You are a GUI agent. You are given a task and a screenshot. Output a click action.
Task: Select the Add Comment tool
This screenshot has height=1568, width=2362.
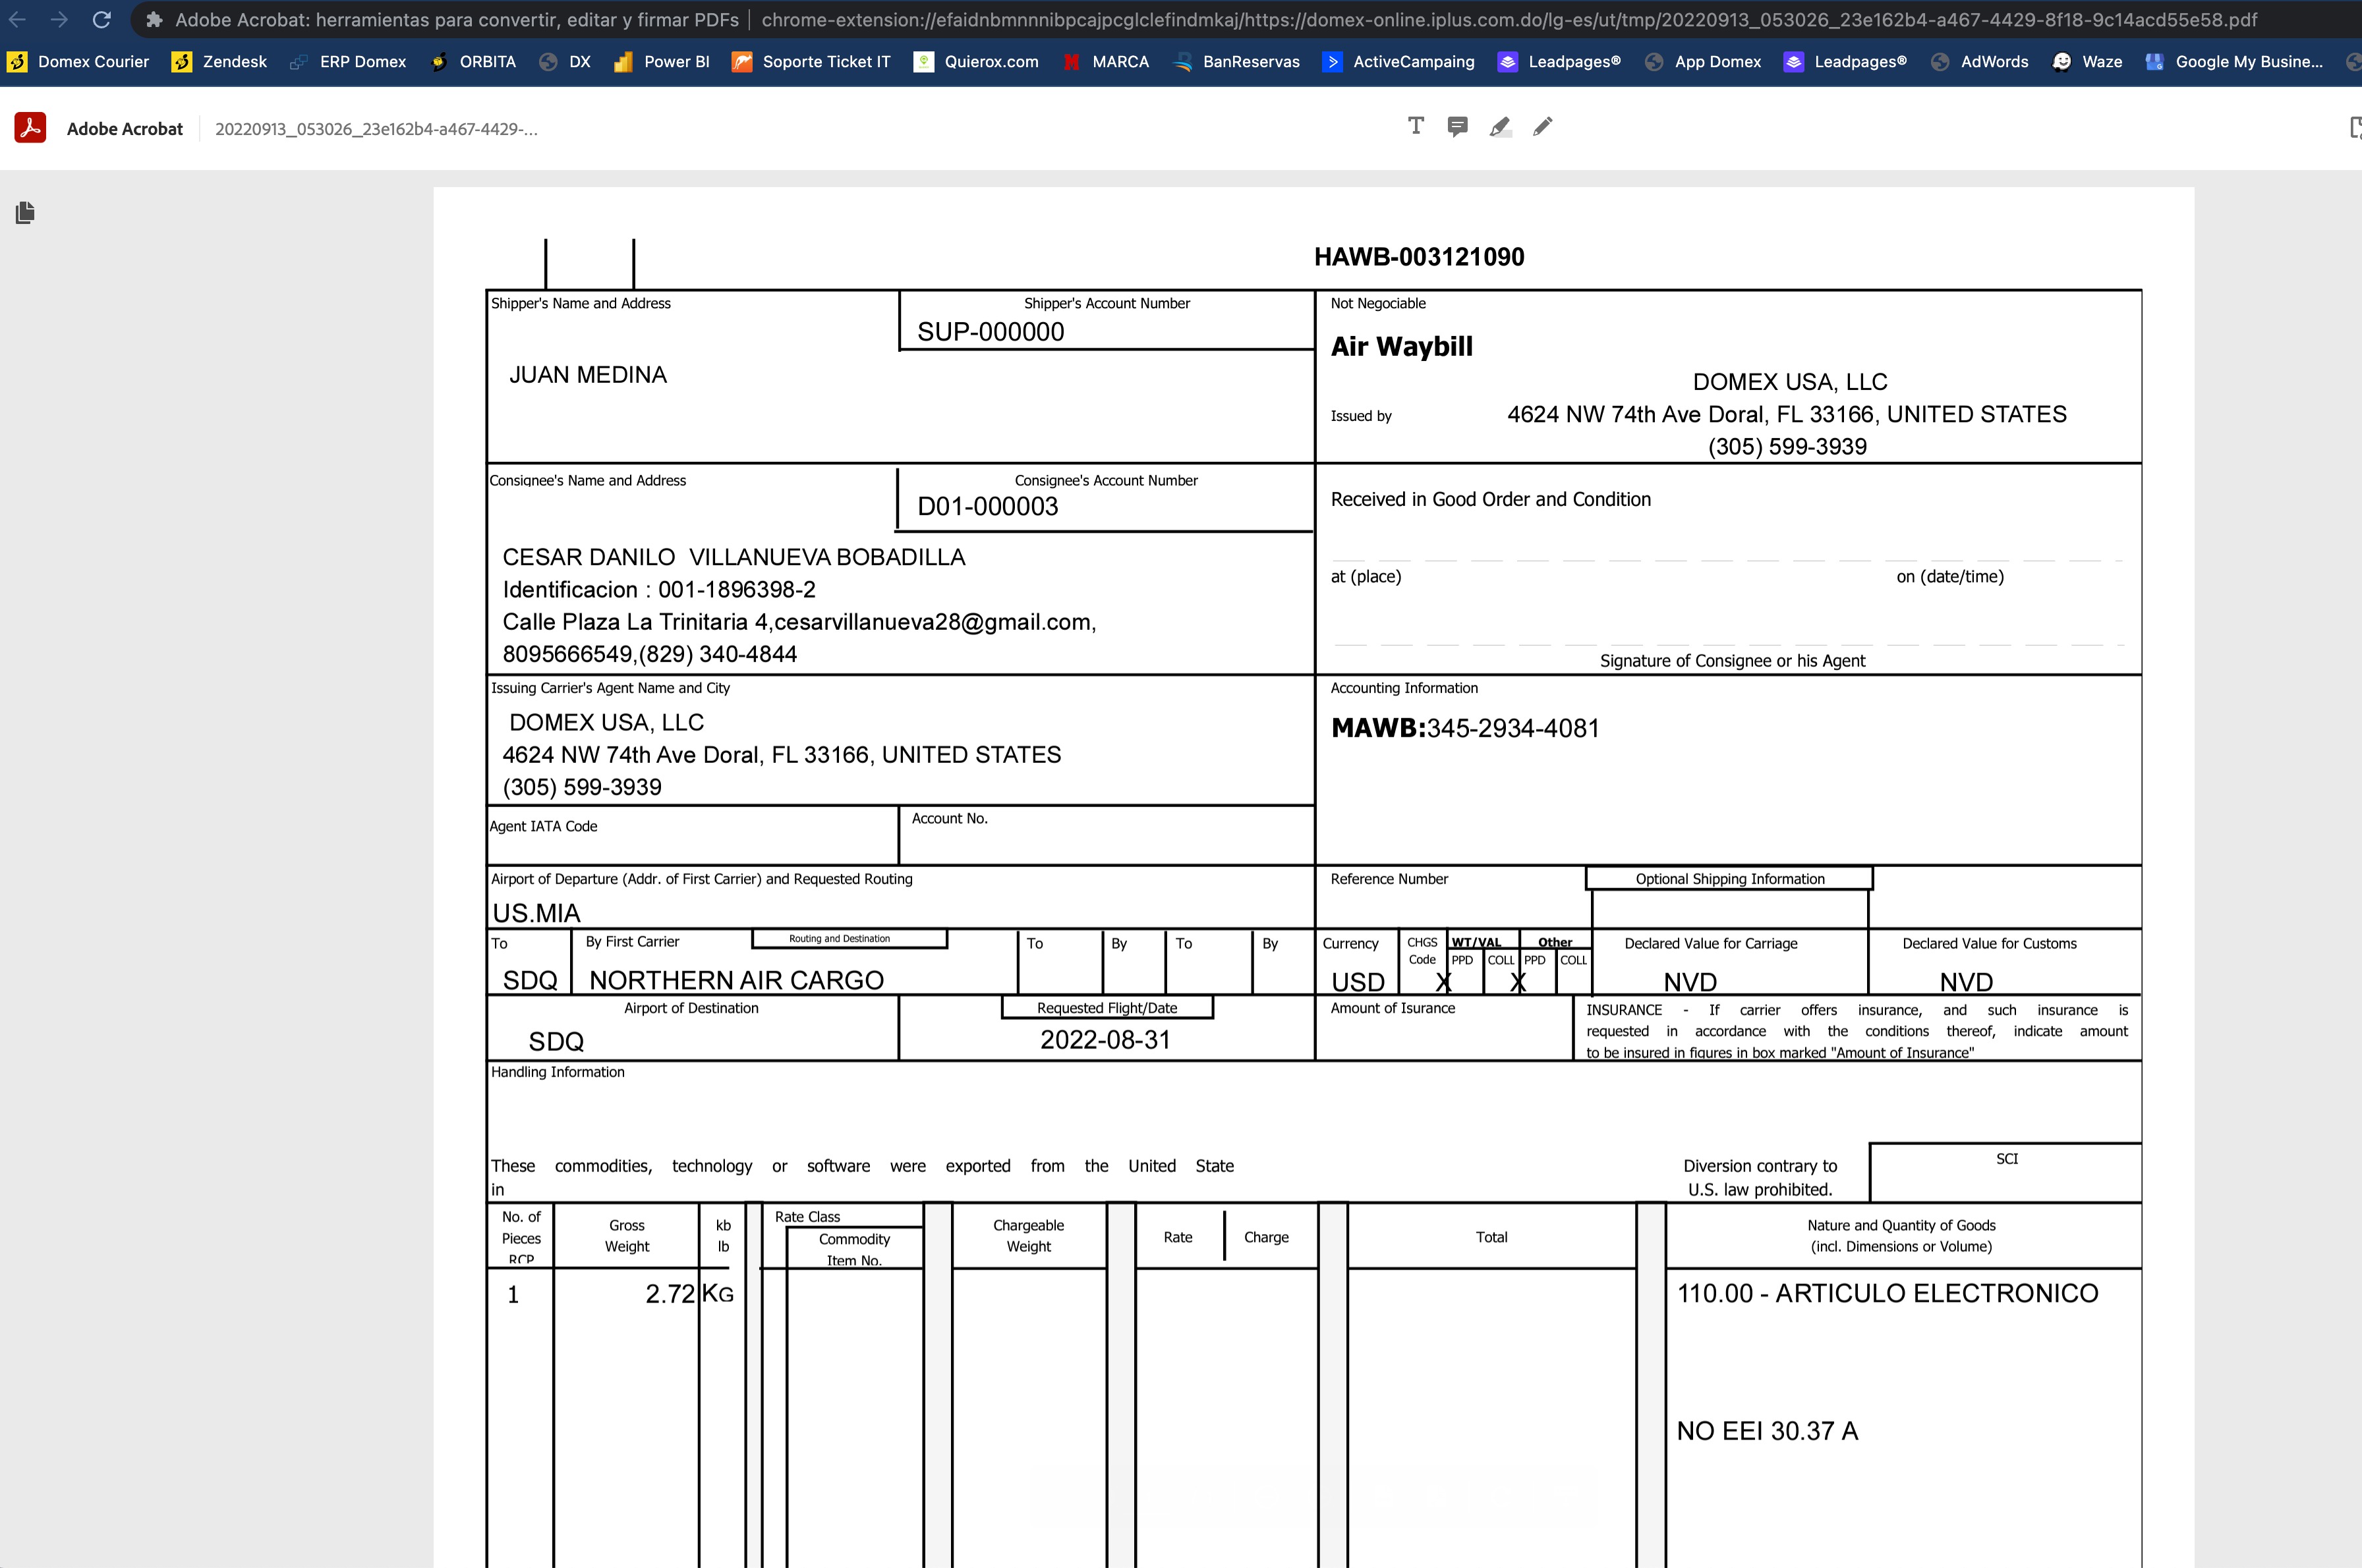pos(1458,127)
